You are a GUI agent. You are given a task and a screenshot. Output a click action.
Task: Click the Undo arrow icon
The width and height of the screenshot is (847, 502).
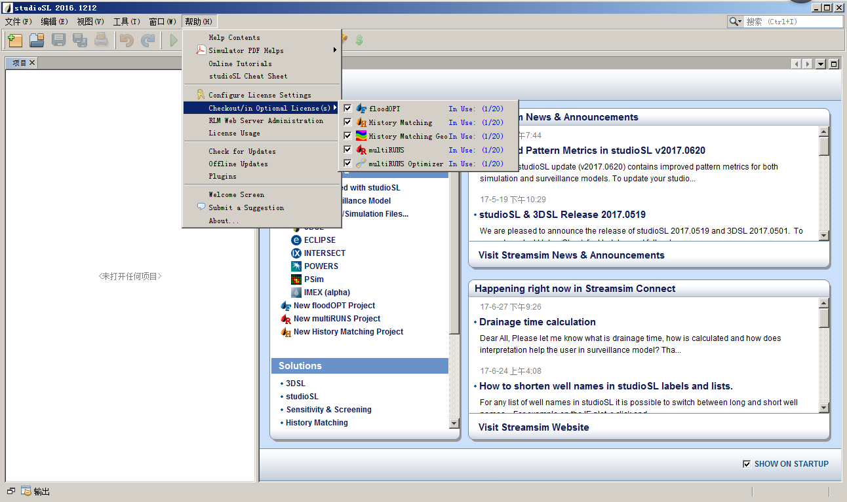pos(127,40)
